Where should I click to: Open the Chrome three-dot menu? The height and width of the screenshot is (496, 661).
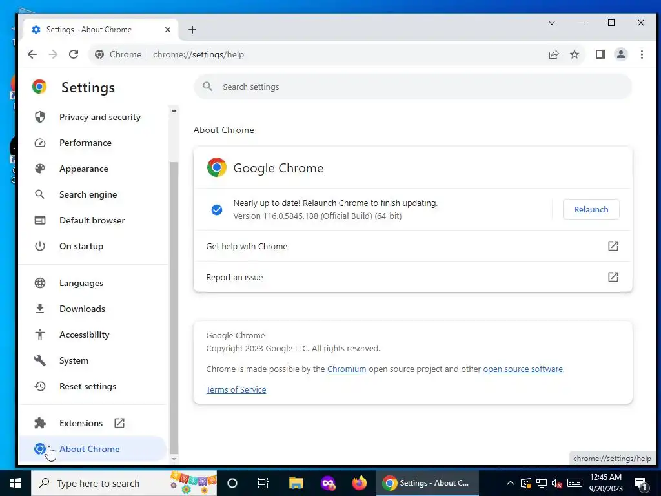coord(642,54)
